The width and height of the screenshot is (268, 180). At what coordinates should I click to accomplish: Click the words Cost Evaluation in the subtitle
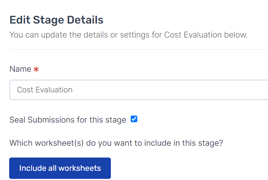(193, 35)
